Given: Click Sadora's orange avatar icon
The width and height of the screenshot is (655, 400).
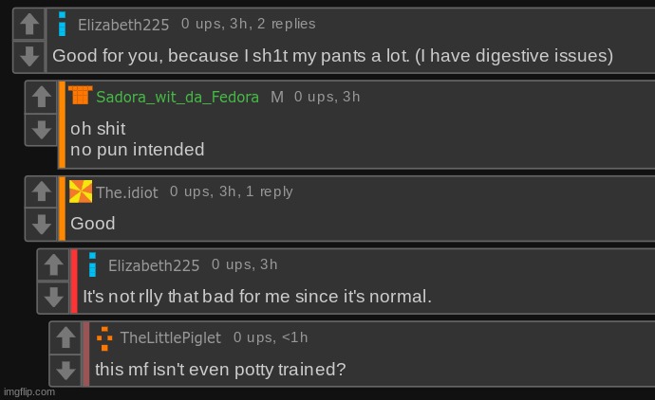Looking at the screenshot, I should click(x=80, y=95).
